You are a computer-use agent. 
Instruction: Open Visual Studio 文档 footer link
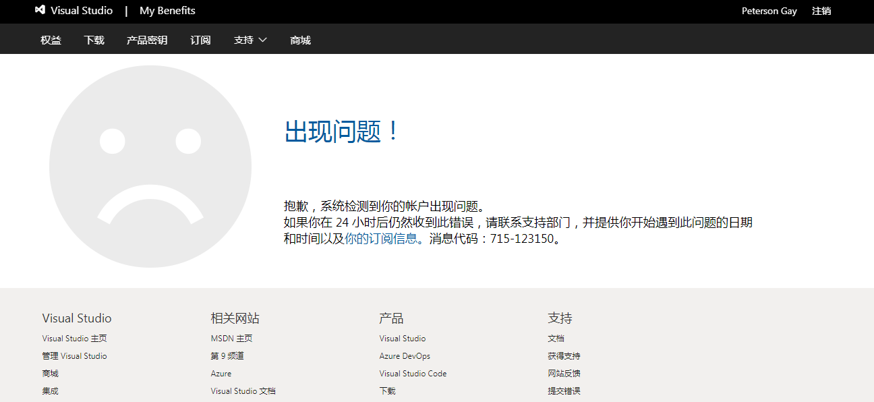coord(243,391)
